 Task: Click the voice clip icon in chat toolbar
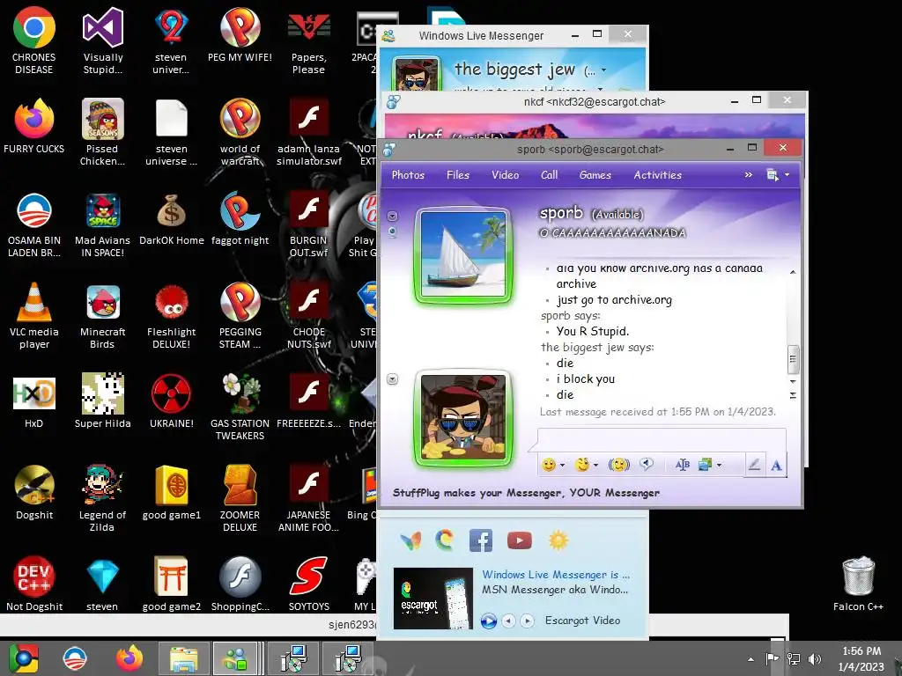point(647,464)
